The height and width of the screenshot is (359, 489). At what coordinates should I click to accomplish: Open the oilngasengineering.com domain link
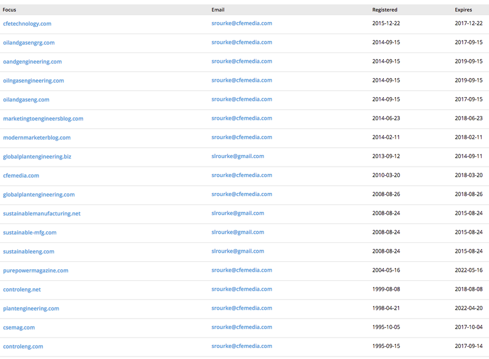click(x=34, y=81)
